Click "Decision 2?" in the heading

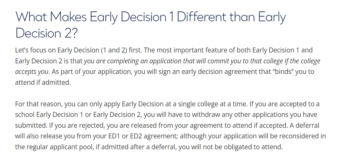(47, 33)
